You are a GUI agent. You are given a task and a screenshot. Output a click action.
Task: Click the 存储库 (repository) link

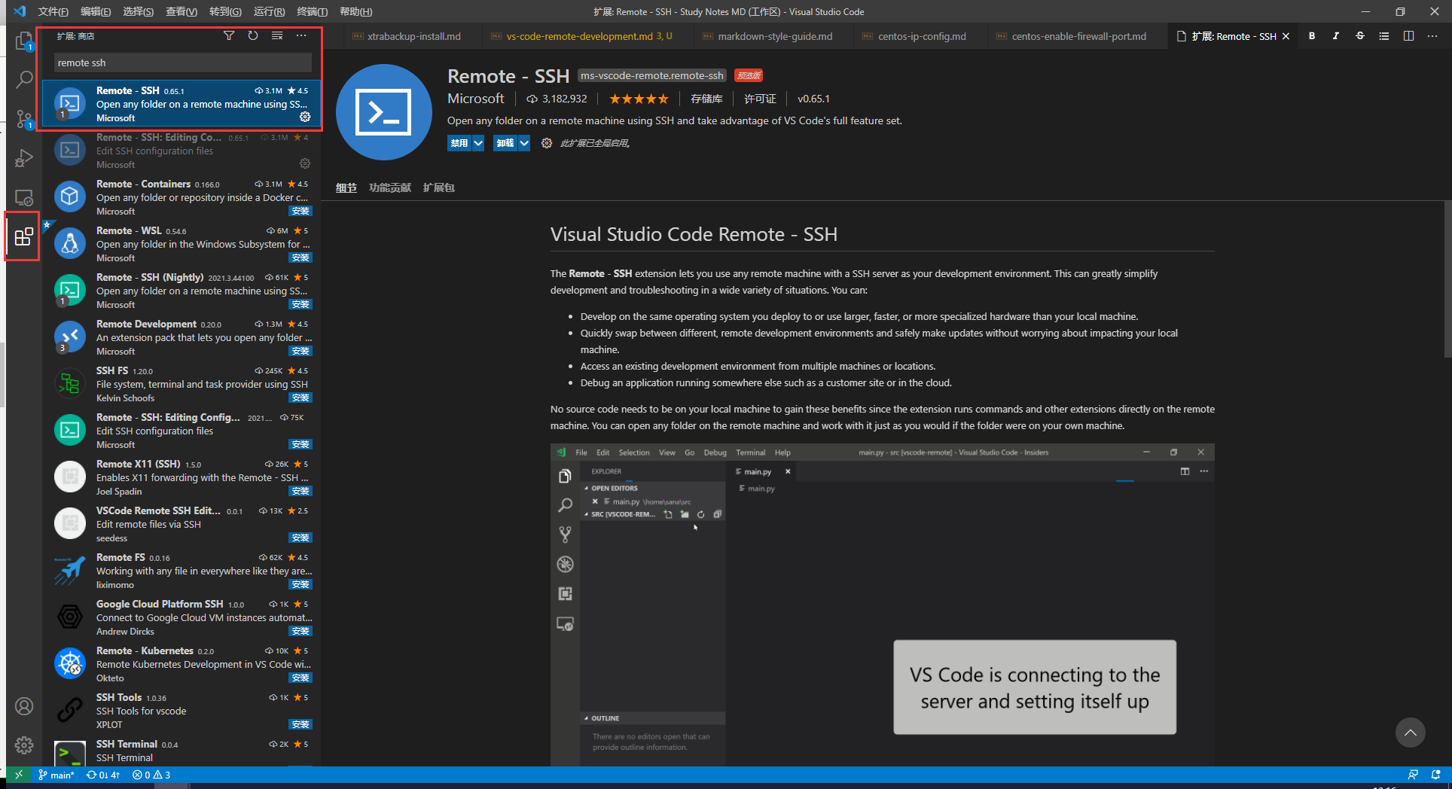tap(706, 99)
